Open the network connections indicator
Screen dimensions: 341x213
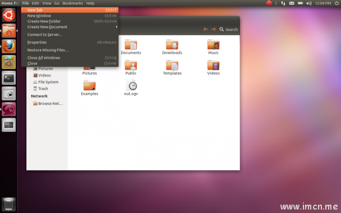283,3
